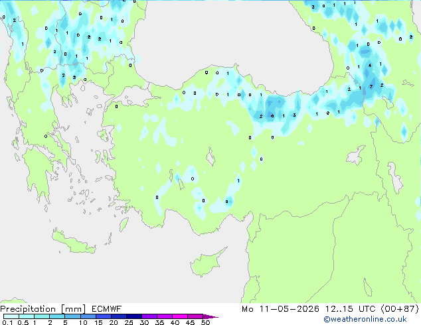Click the lightest 0.1–0.5 mm legend swatch
Image resolution: width=421 pixels, height=325 pixels.
point(11,316)
